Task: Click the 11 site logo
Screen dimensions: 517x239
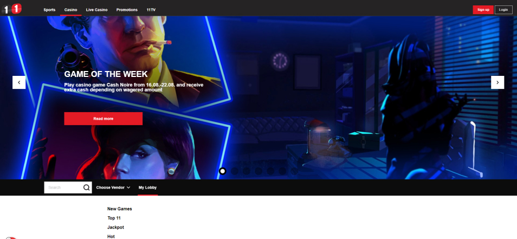Action: click(x=12, y=9)
